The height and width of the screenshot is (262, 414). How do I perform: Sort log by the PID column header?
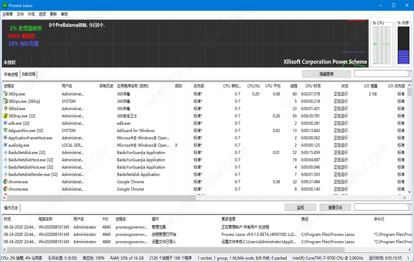[x=107, y=219]
